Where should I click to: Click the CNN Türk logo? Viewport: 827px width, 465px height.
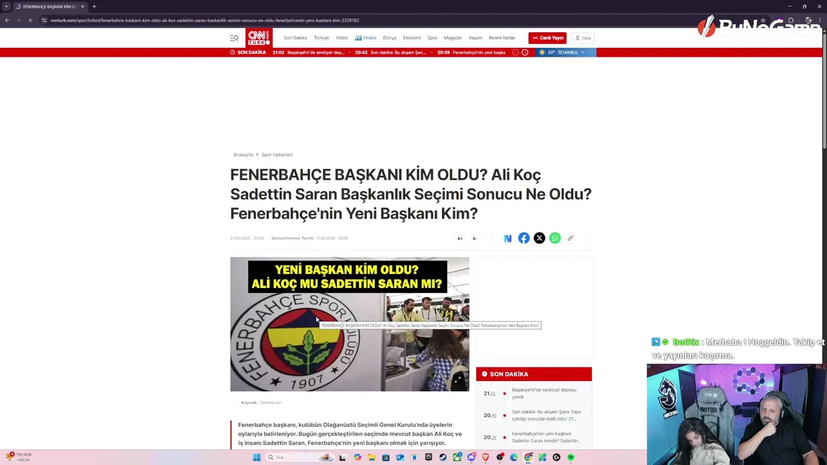[258, 37]
